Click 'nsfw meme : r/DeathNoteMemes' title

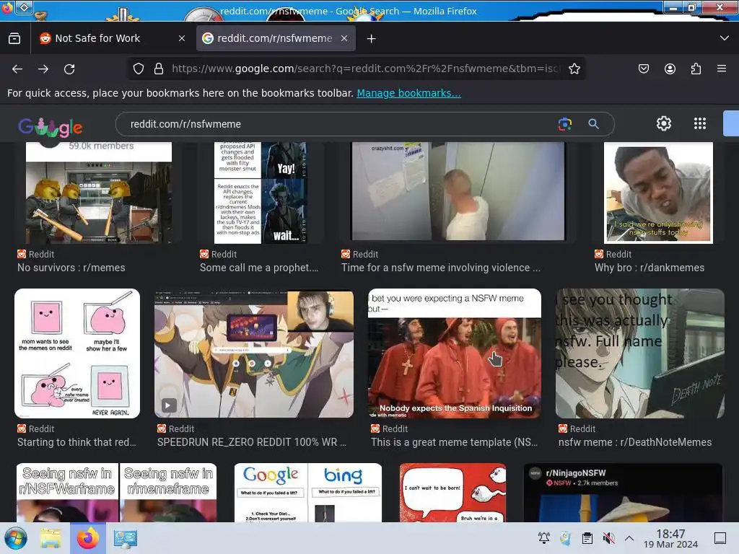[635, 442]
